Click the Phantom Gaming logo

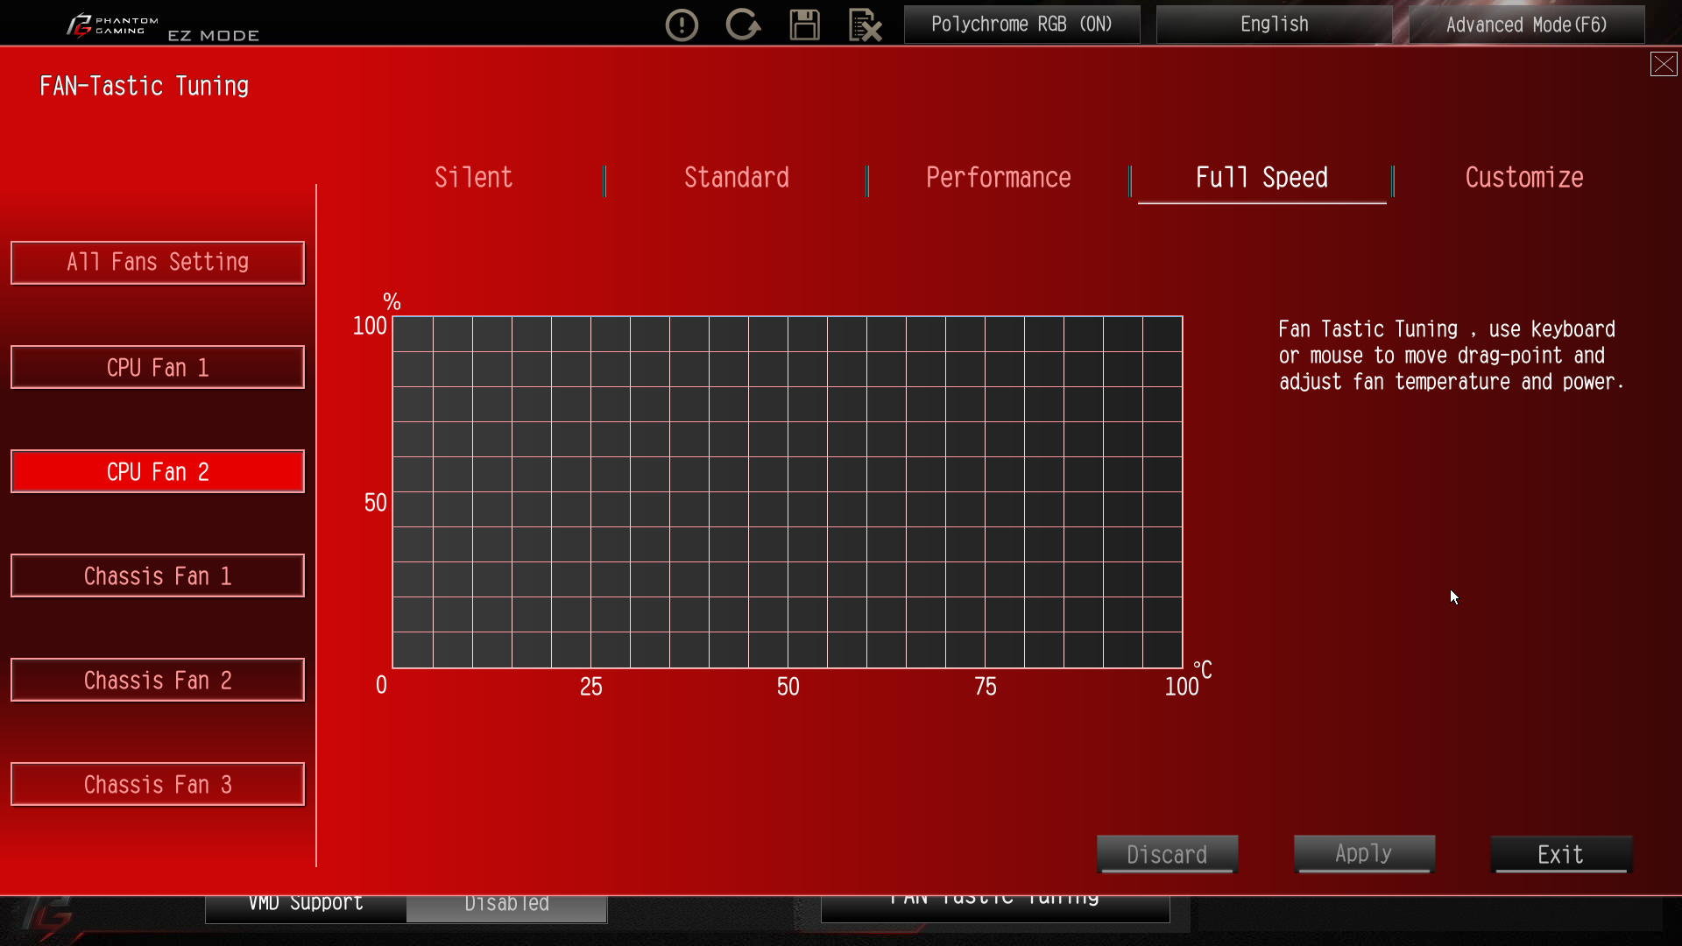(114, 25)
